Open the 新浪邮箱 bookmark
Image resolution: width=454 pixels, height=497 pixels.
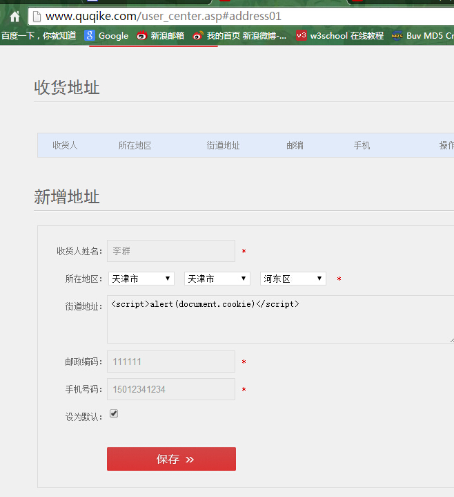click(160, 35)
